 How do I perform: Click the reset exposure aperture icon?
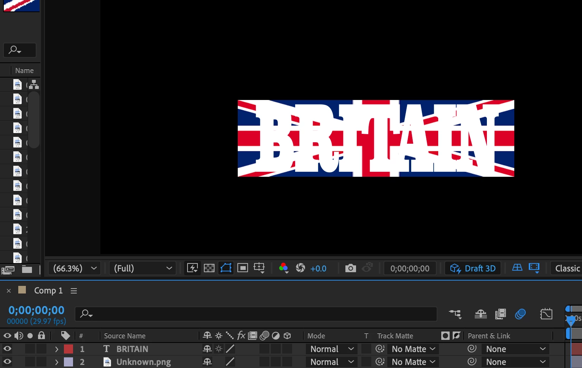(x=301, y=268)
